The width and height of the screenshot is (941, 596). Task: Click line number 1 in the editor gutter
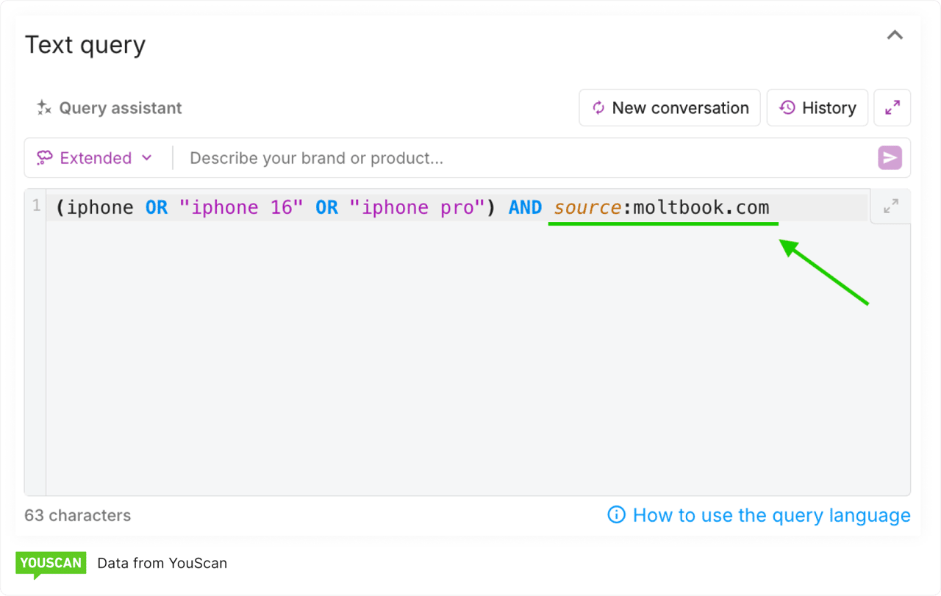point(36,207)
